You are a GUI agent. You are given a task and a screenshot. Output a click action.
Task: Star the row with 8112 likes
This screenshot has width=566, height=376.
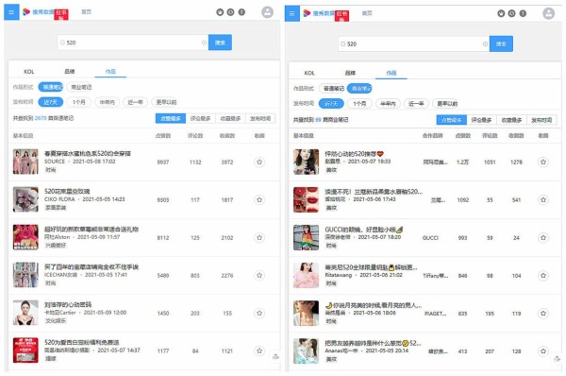(259, 237)
